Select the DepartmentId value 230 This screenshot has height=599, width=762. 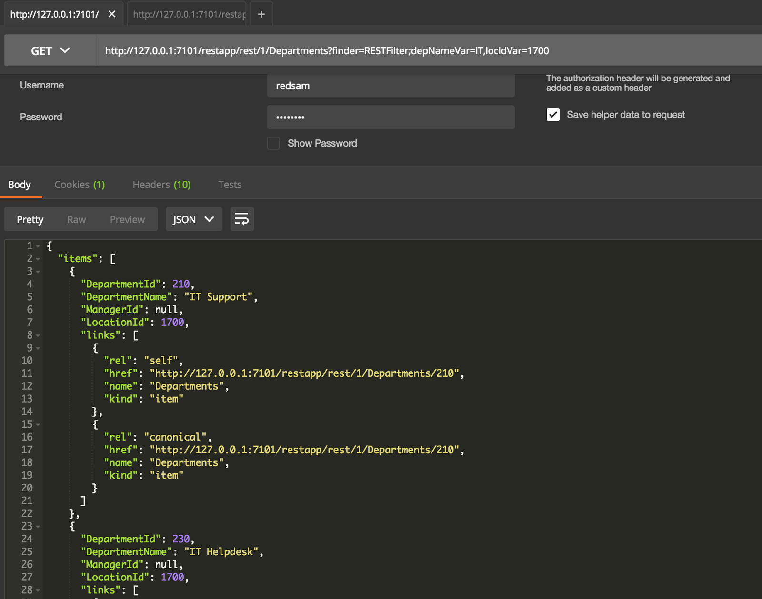(181, 539)
